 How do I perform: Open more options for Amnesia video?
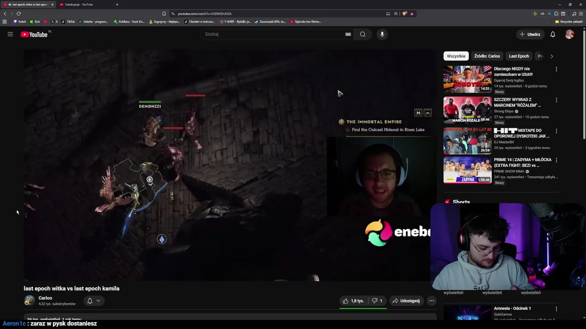(556, 309)
